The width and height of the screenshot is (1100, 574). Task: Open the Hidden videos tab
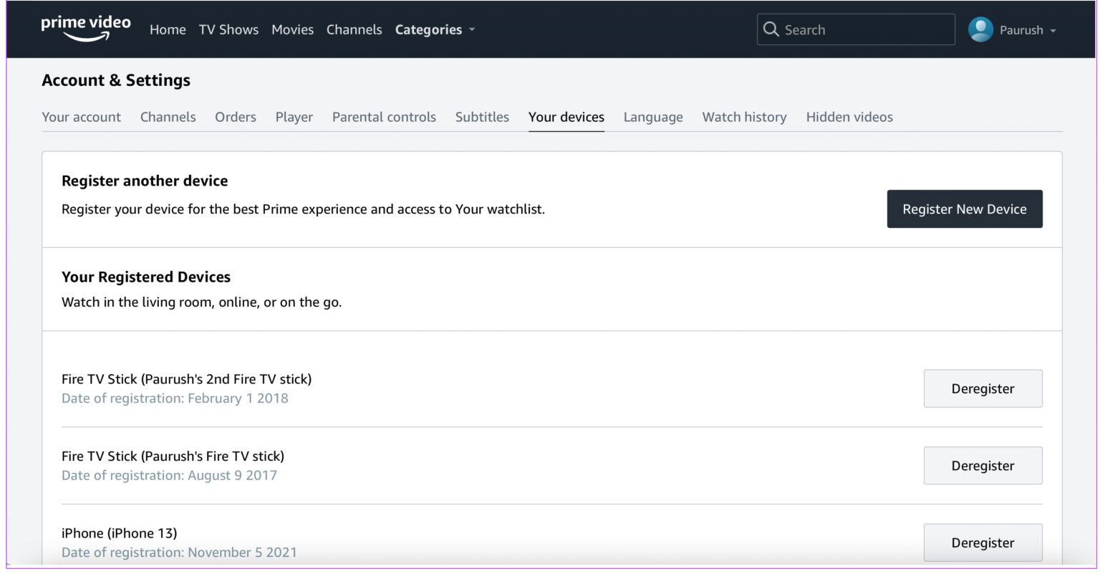coord(849,117)
